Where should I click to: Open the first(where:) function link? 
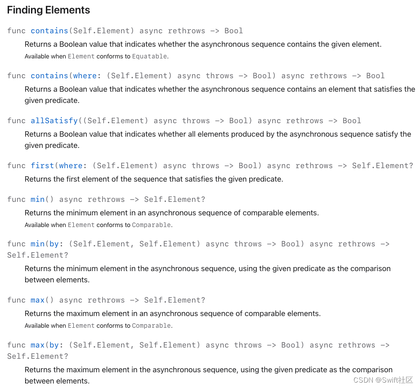[x=57, y=166]
